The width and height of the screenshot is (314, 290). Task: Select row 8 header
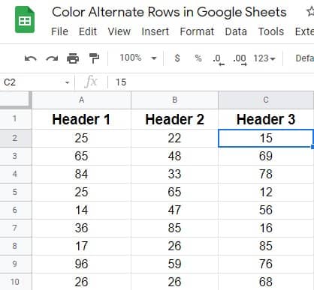tap(16, 246)
